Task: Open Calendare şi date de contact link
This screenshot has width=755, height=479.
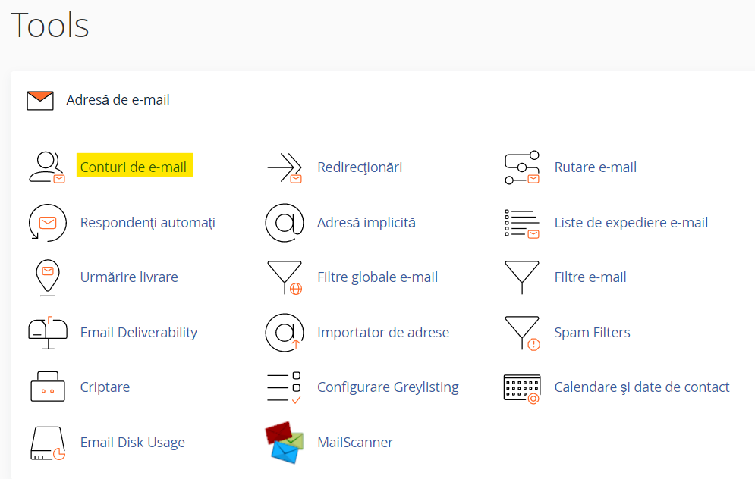Action: pos(642,387)
